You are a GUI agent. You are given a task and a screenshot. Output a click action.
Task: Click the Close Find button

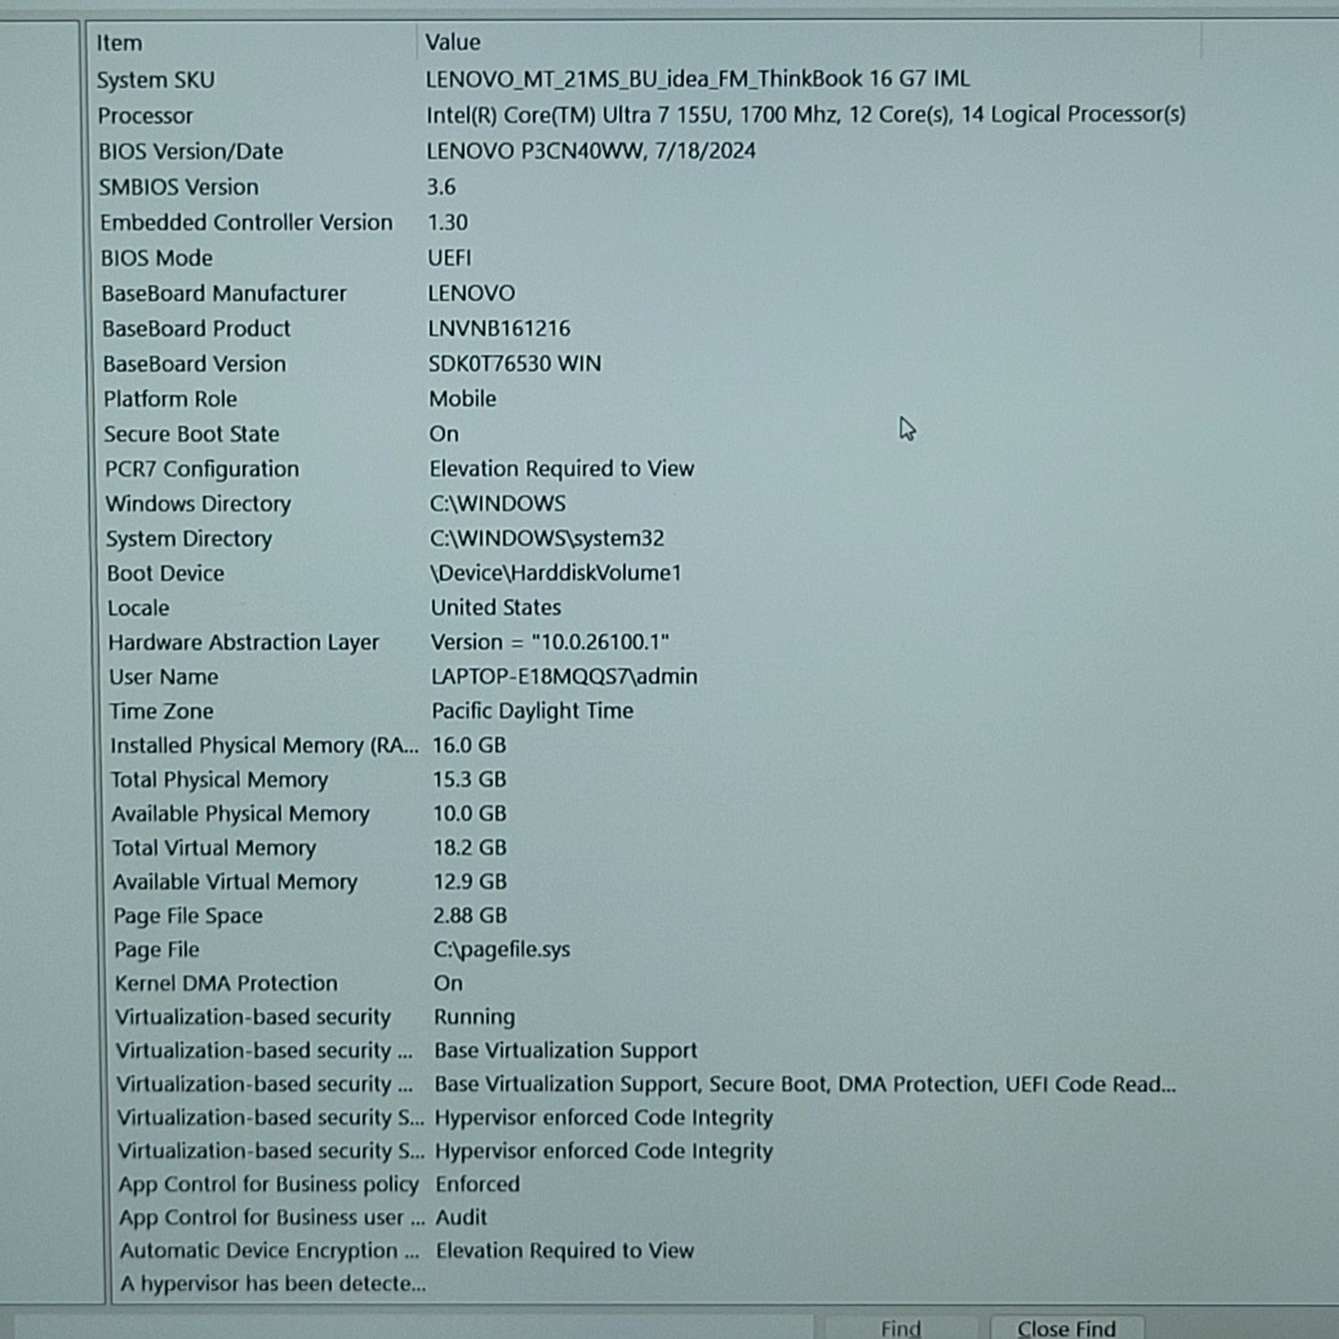coord(1066,1328)
